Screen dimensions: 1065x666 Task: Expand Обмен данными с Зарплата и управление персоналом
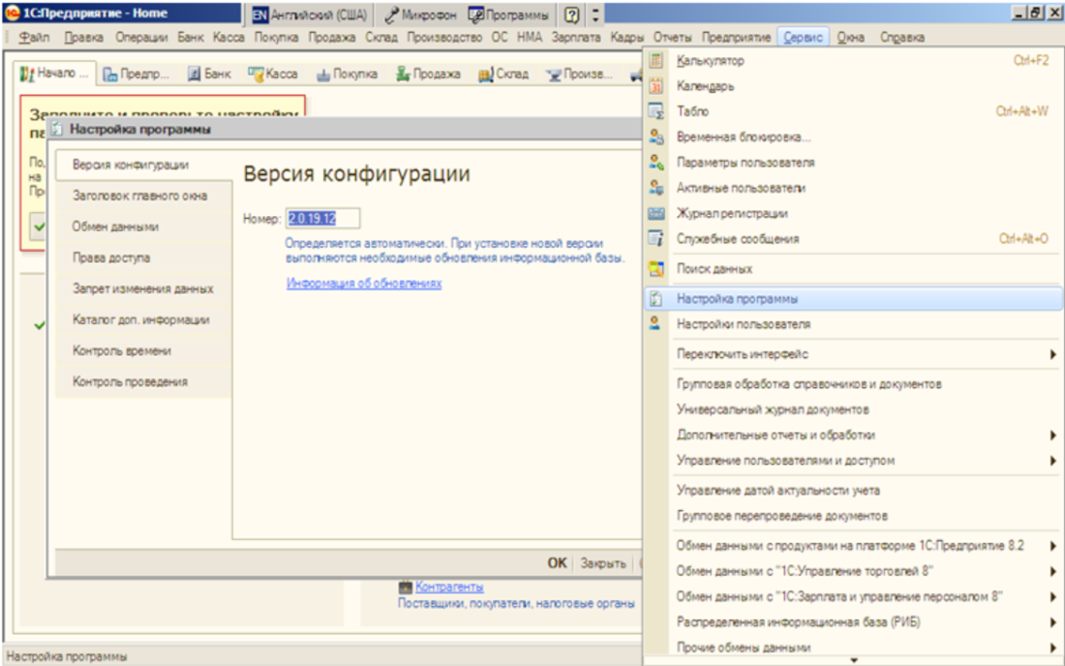click(1052, 596)
